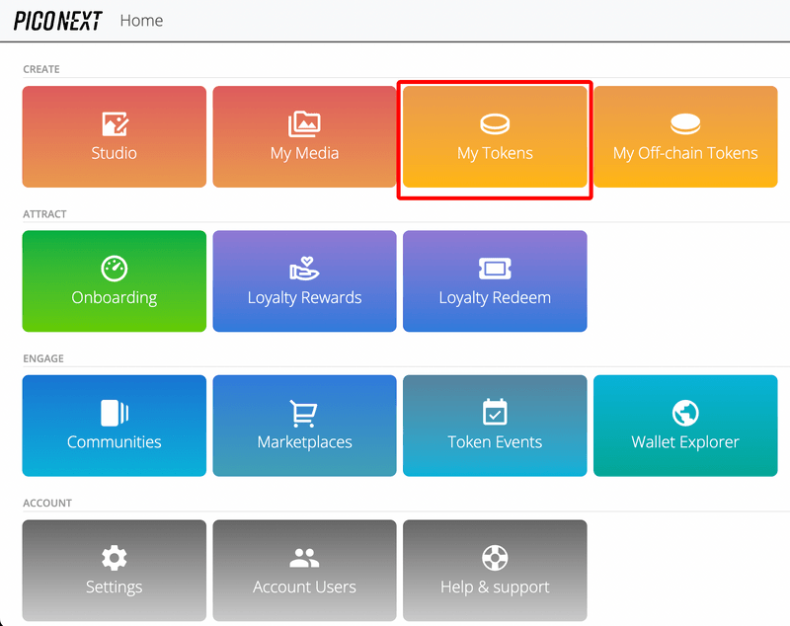Click the Token Events calendar icon
790x626 pixels.
coord(495,413)
